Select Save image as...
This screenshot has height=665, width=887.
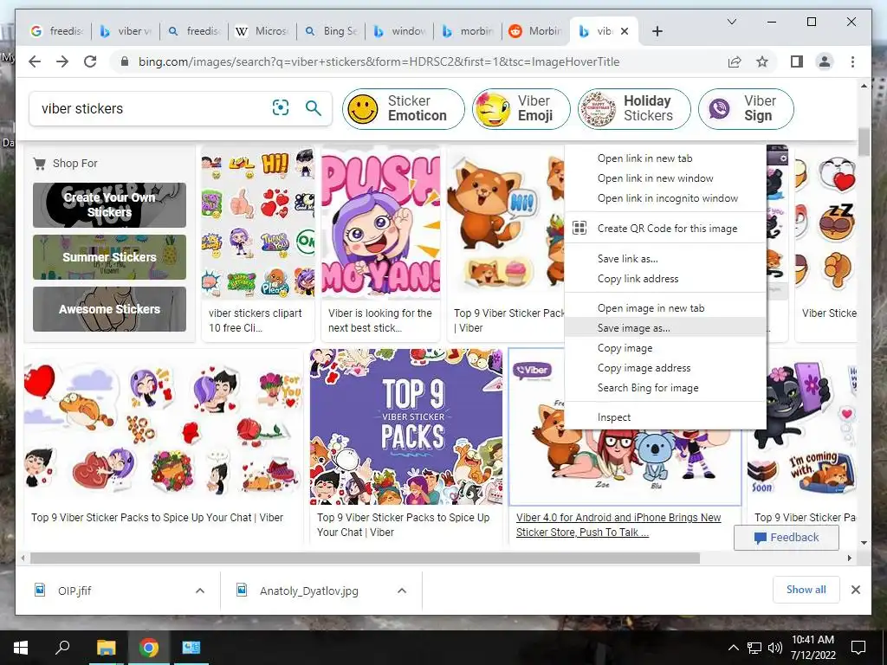[665, 328]
